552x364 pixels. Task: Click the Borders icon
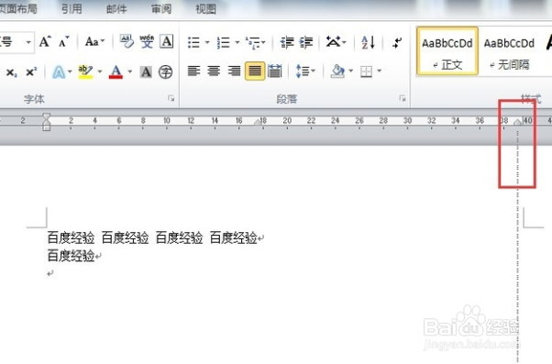point(367,72)
